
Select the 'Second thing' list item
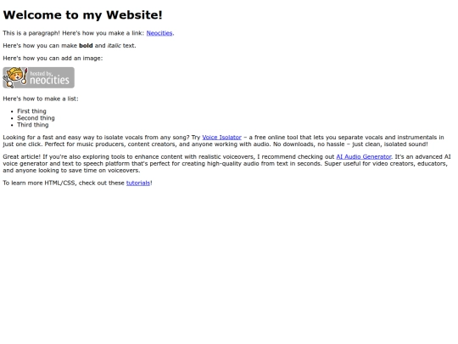(x=36, y=118)
